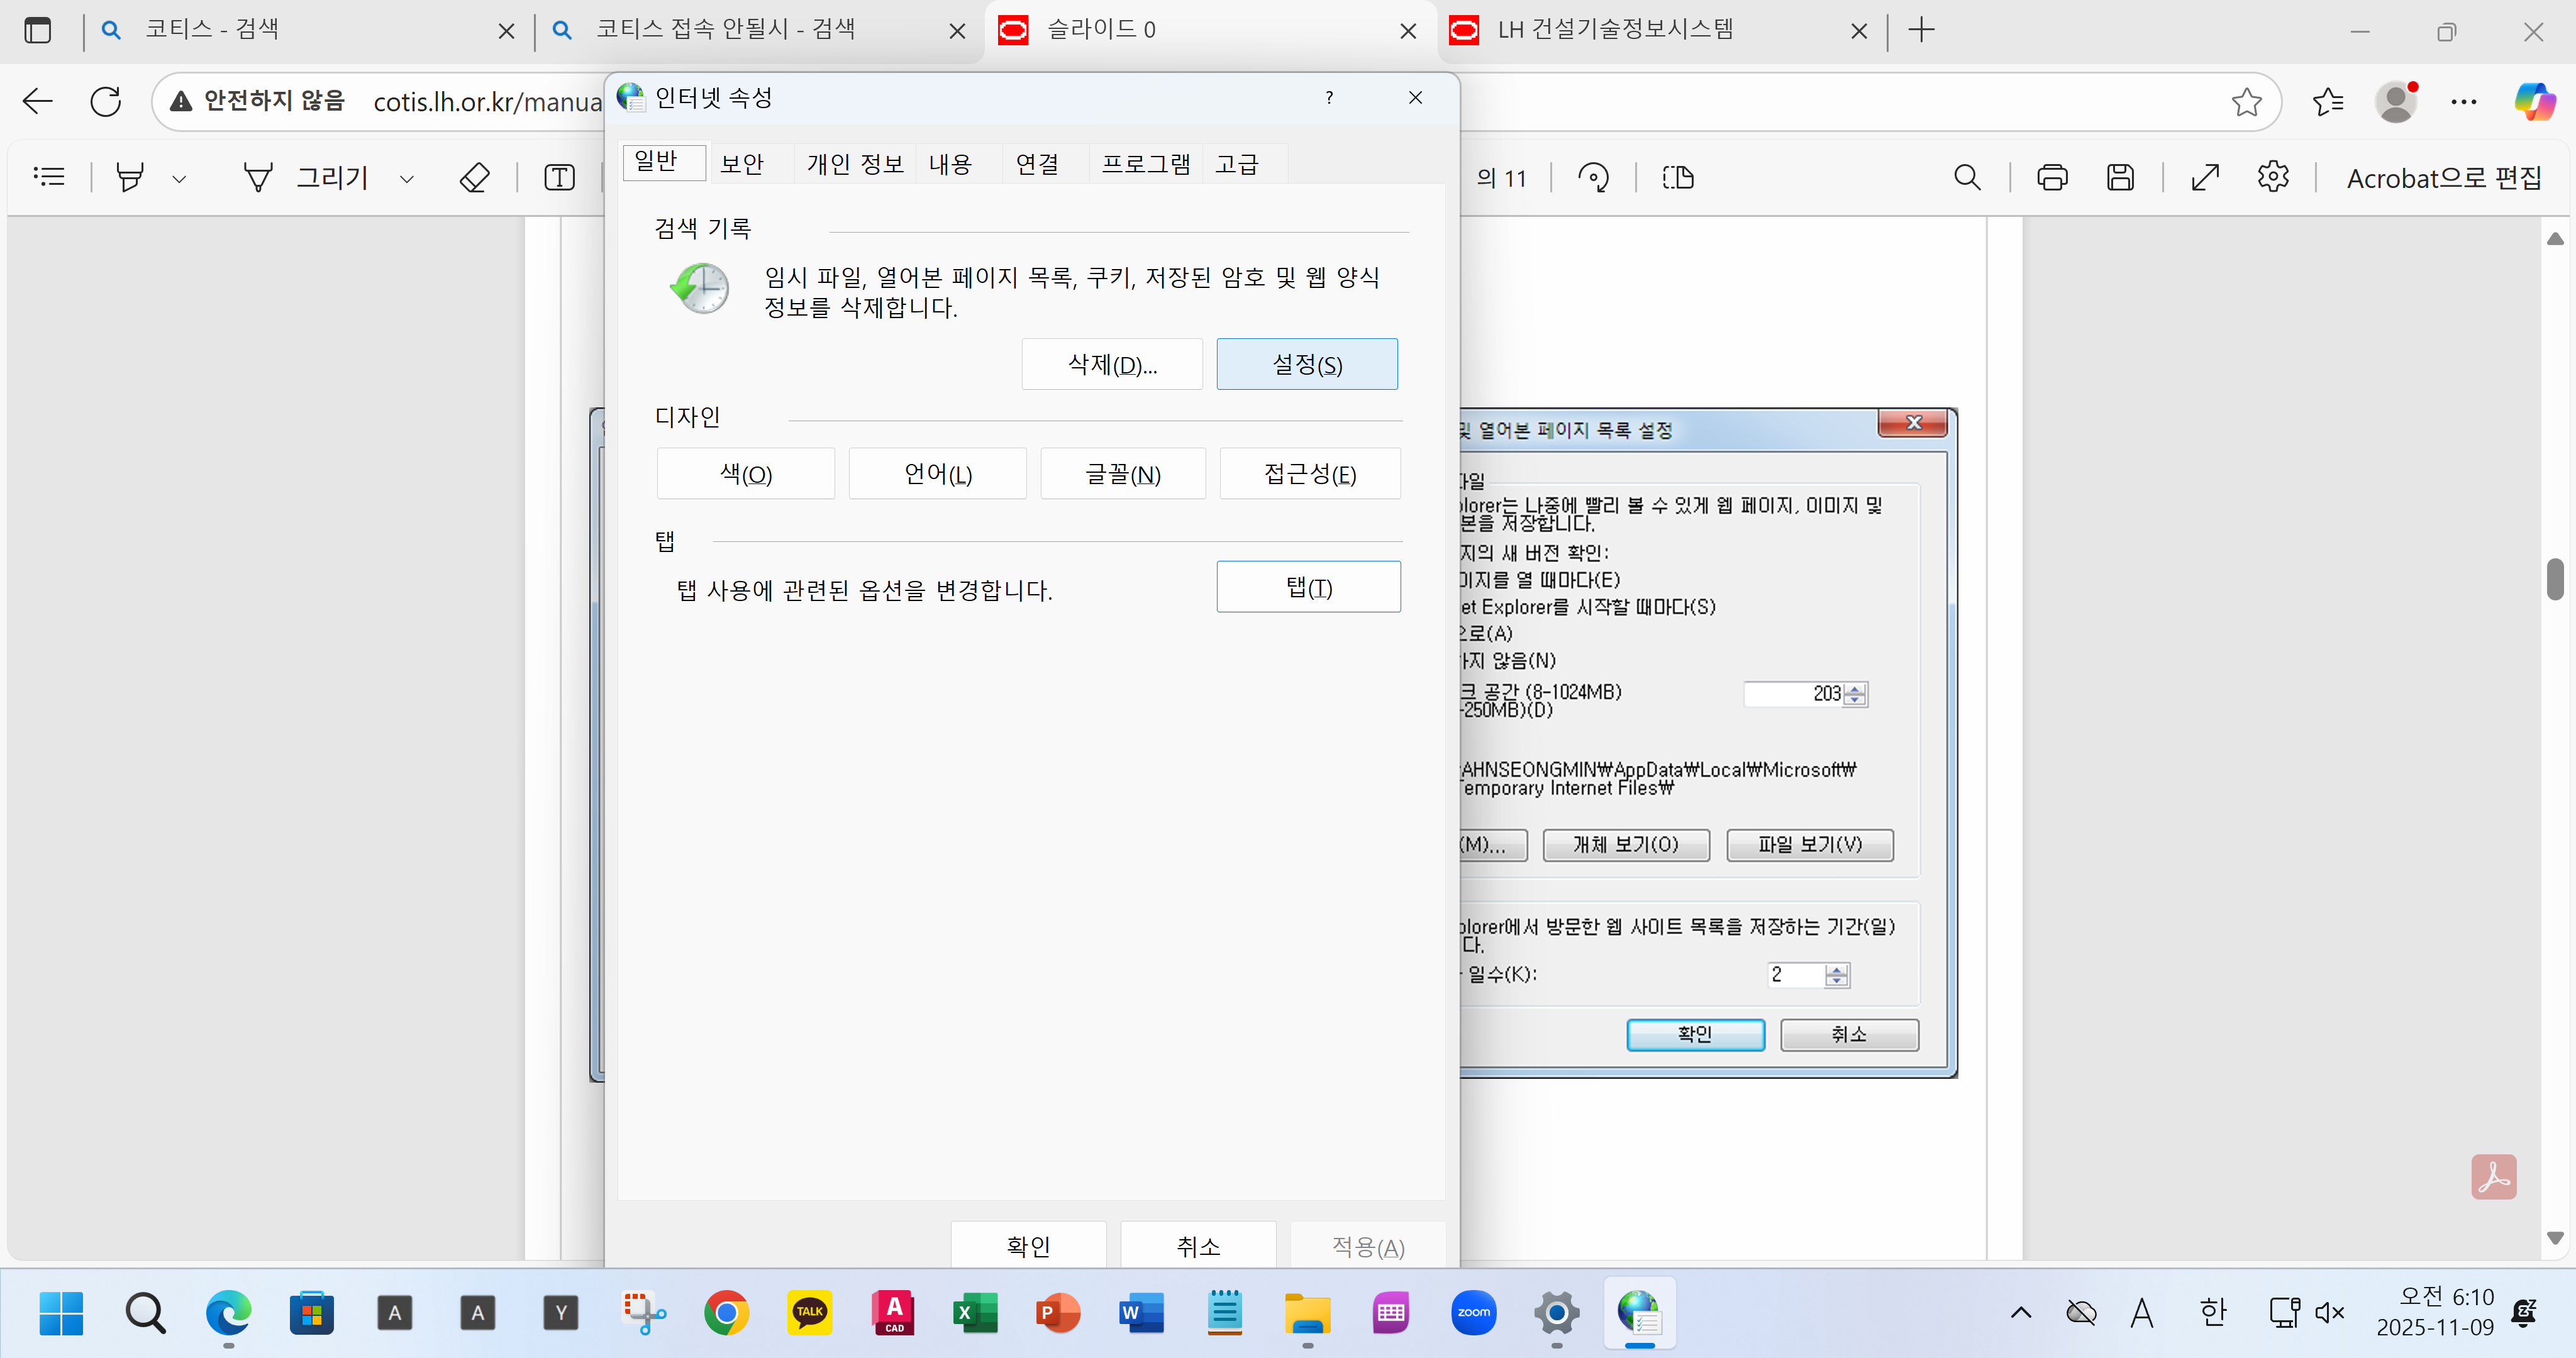Screen dimensions: 2576x1358
Task: Switch to the 보안 tab
Action: tap(742, 163)
